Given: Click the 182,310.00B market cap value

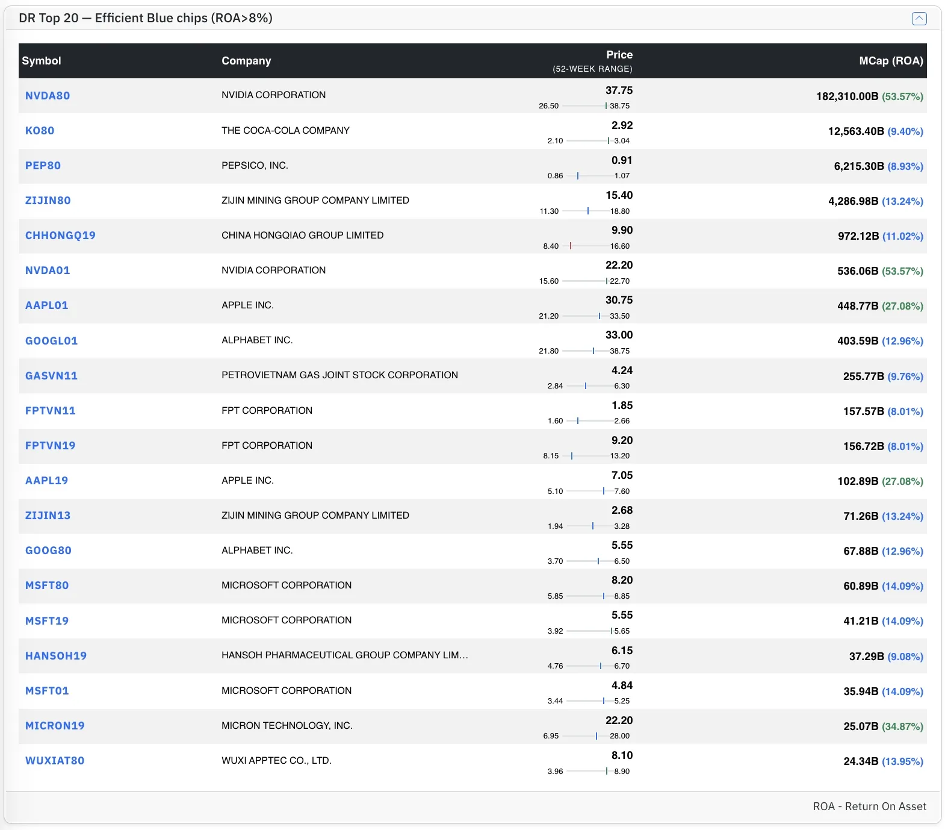Looking at the screenshot, I should tap(847, 96).
